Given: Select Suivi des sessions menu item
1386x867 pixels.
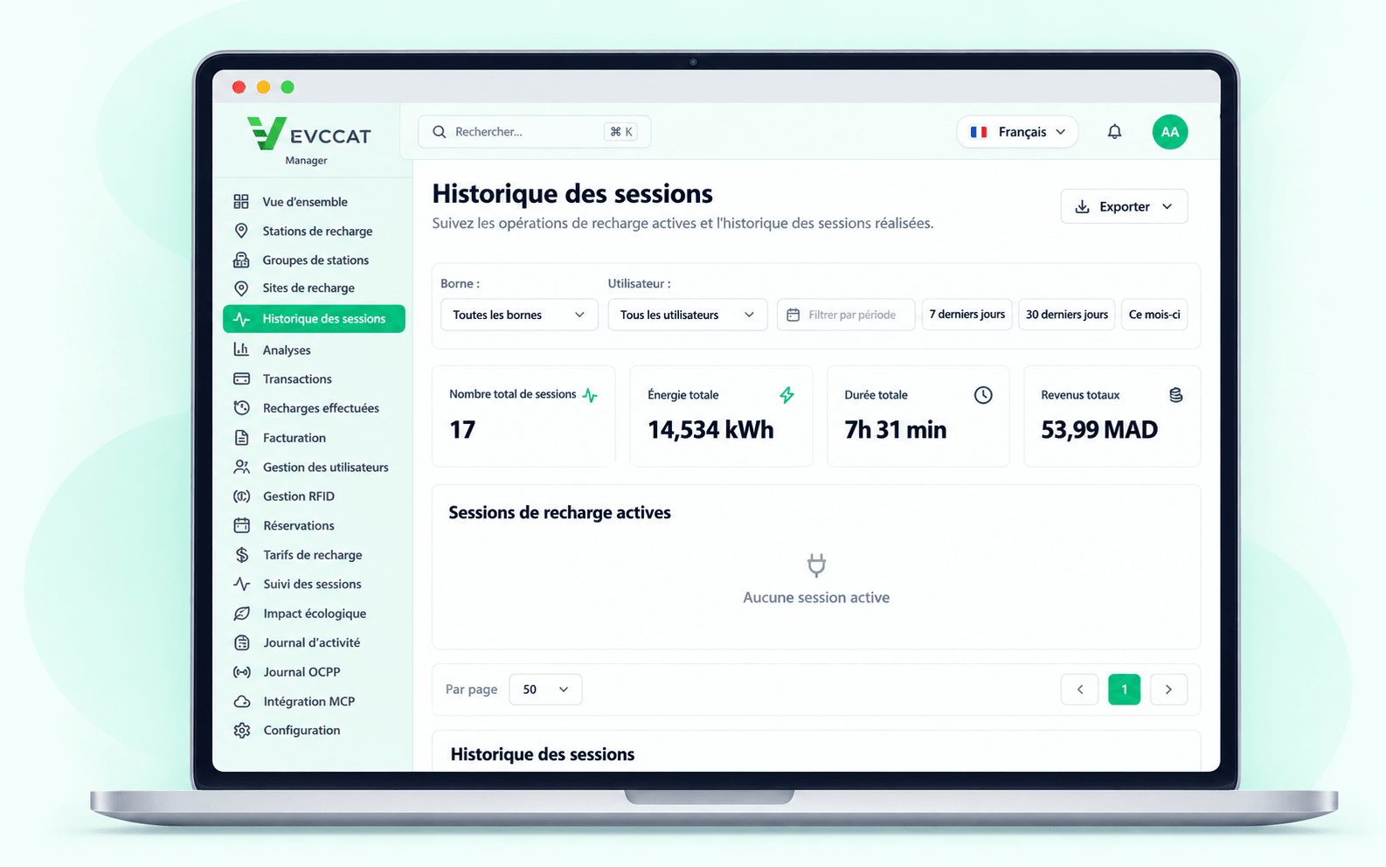Looking at the screenshot, I should click(x=312, y=584).
